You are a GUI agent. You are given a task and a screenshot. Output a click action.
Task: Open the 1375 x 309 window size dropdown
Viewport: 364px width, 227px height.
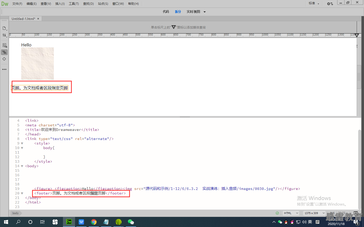pos(314,213)
